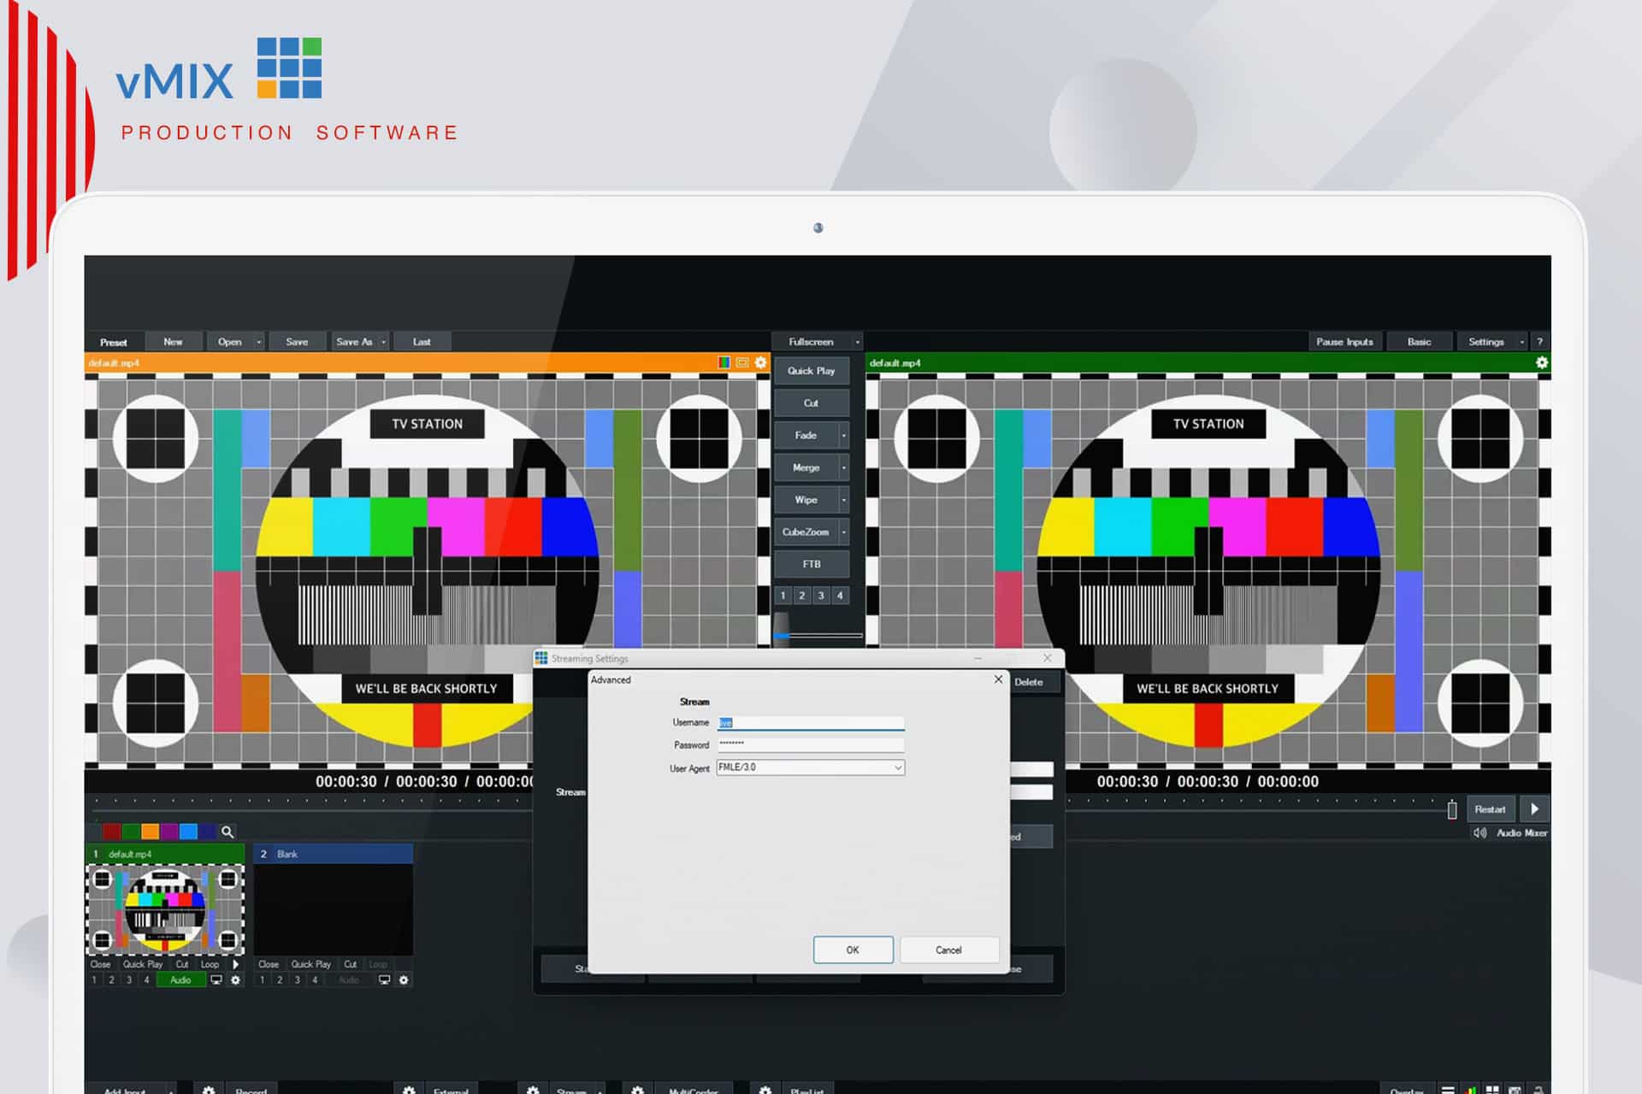
Task: Expand the User Agent combo box
Action: (898, 768)
